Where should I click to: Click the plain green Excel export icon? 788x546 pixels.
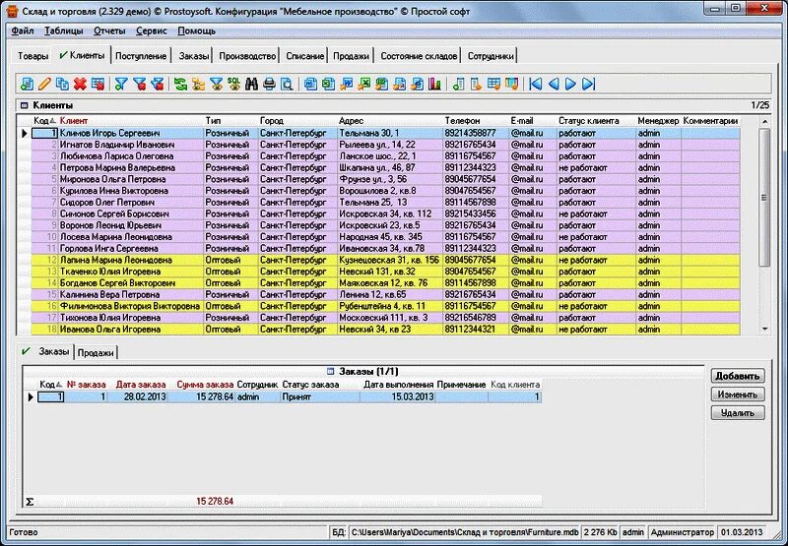pyautogui.click(x=329, y=84)
